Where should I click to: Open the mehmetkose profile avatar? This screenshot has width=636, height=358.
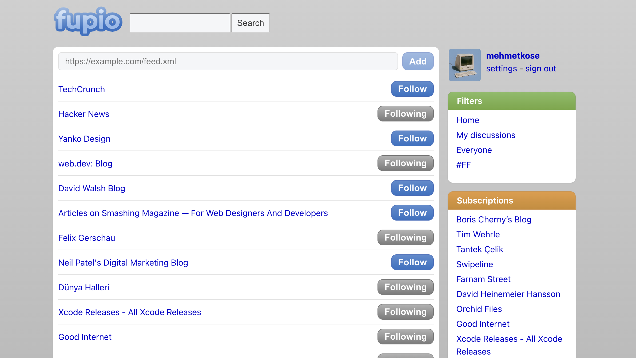coord(464,65)
